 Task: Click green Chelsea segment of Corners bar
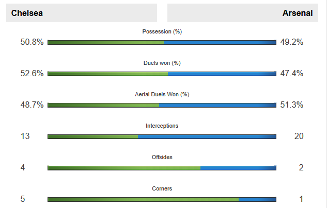pos(143,199)
